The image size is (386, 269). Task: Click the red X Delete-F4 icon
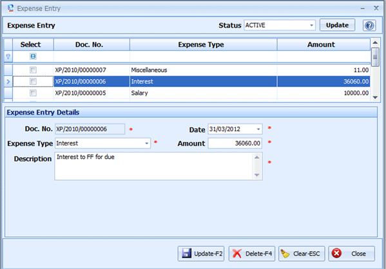tap(237, 254)
